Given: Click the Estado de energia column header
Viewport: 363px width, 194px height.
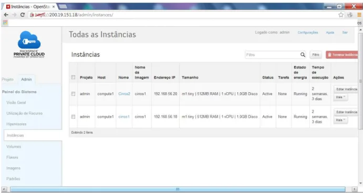Looking at the screenshot, I should 300,72.
